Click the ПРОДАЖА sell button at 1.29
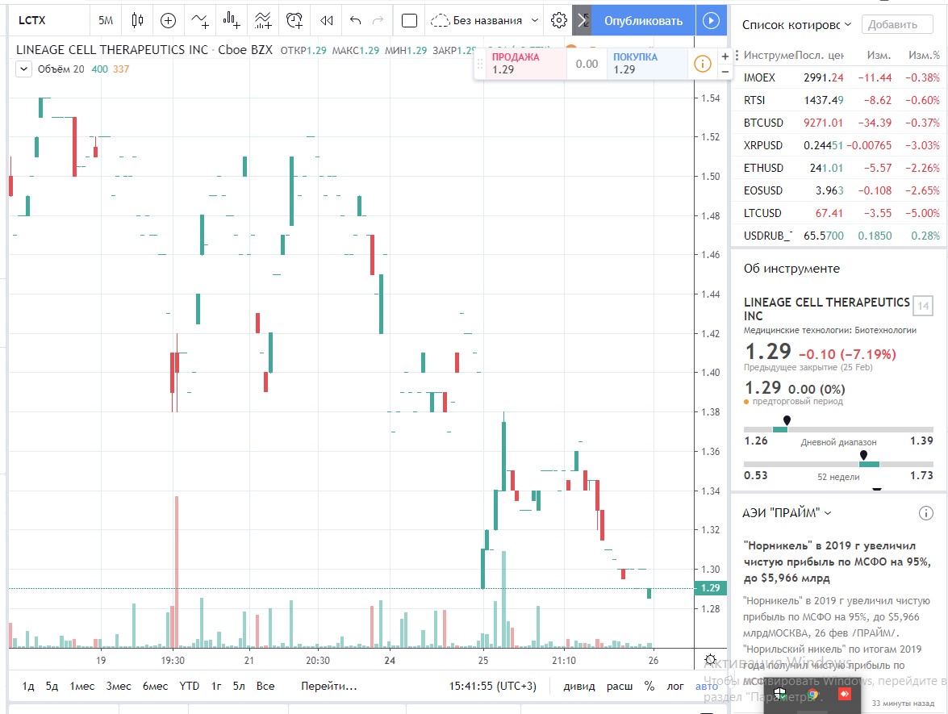This screenshot has width=948, height=714. pos(525,64)
